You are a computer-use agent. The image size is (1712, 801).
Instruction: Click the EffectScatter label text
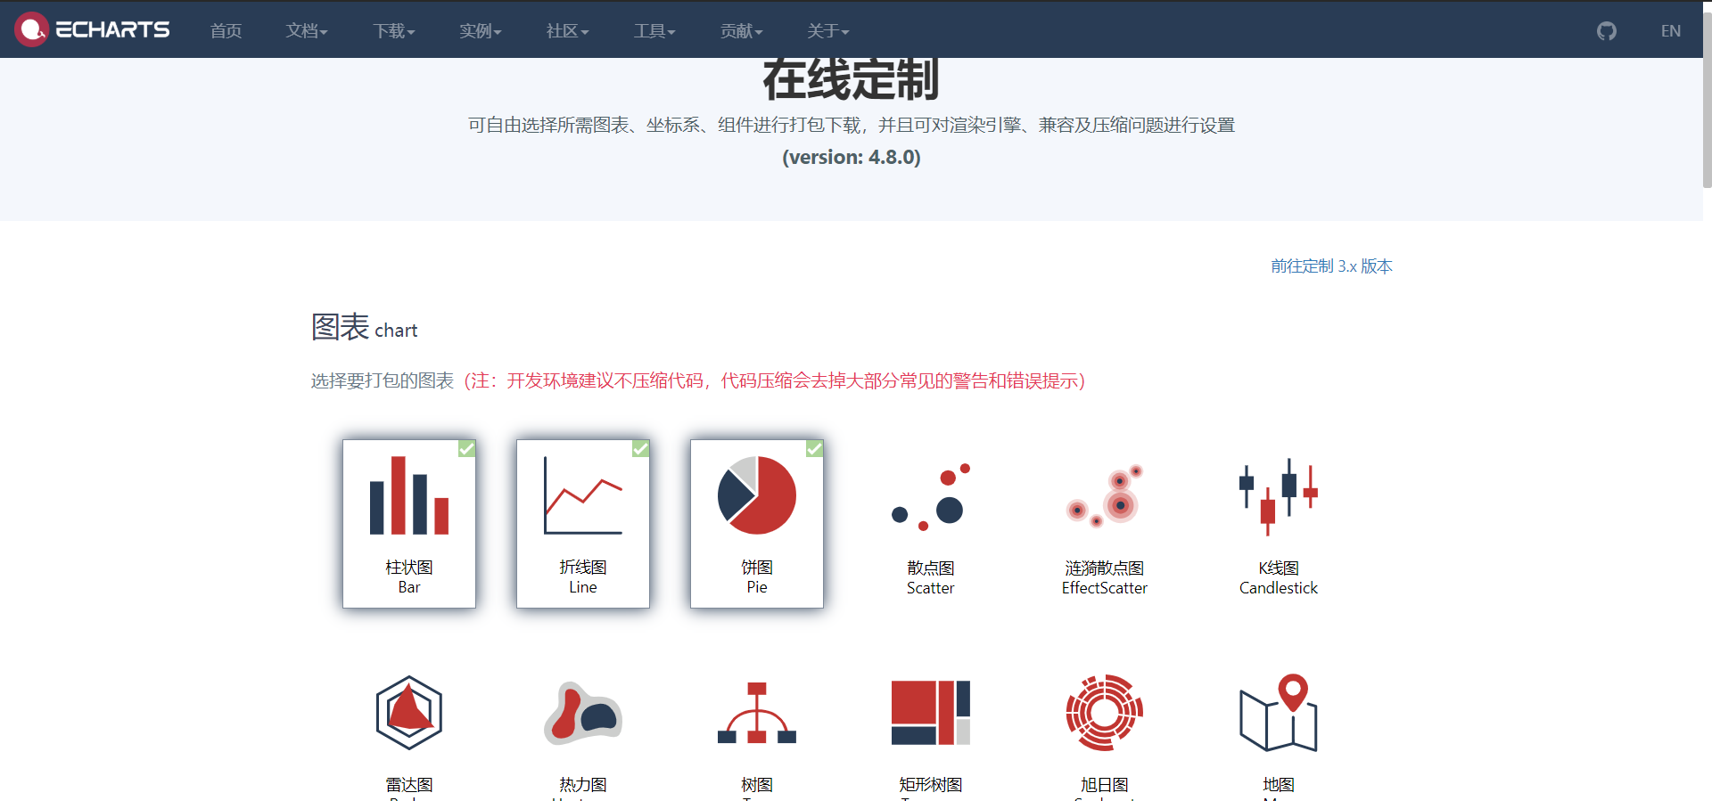point(1105,588)
